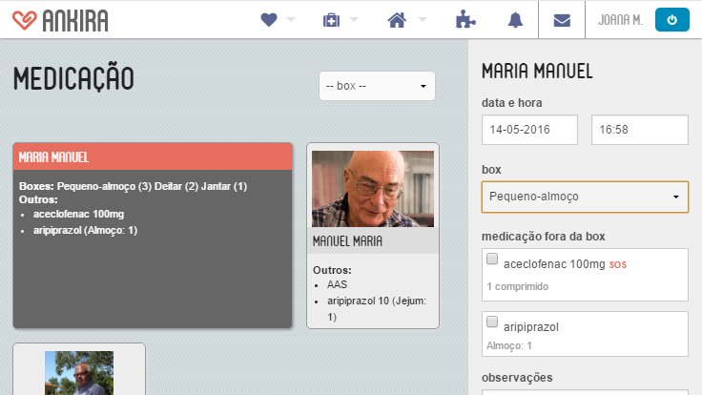Open the puzzle piece plugins icon
Viewport: 702px width, 395px height.
[464, 20]
